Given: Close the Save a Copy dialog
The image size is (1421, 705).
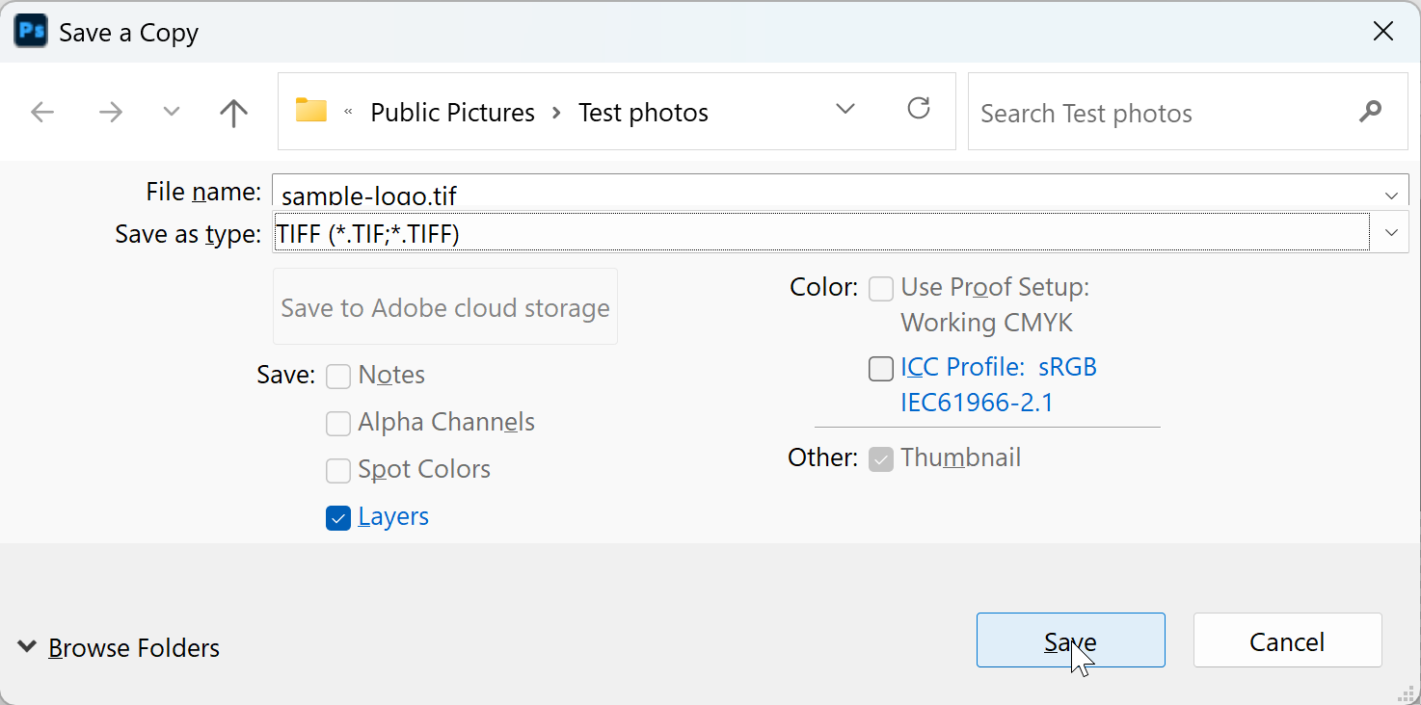Looking at the screenshot, I should [1383, 32].
